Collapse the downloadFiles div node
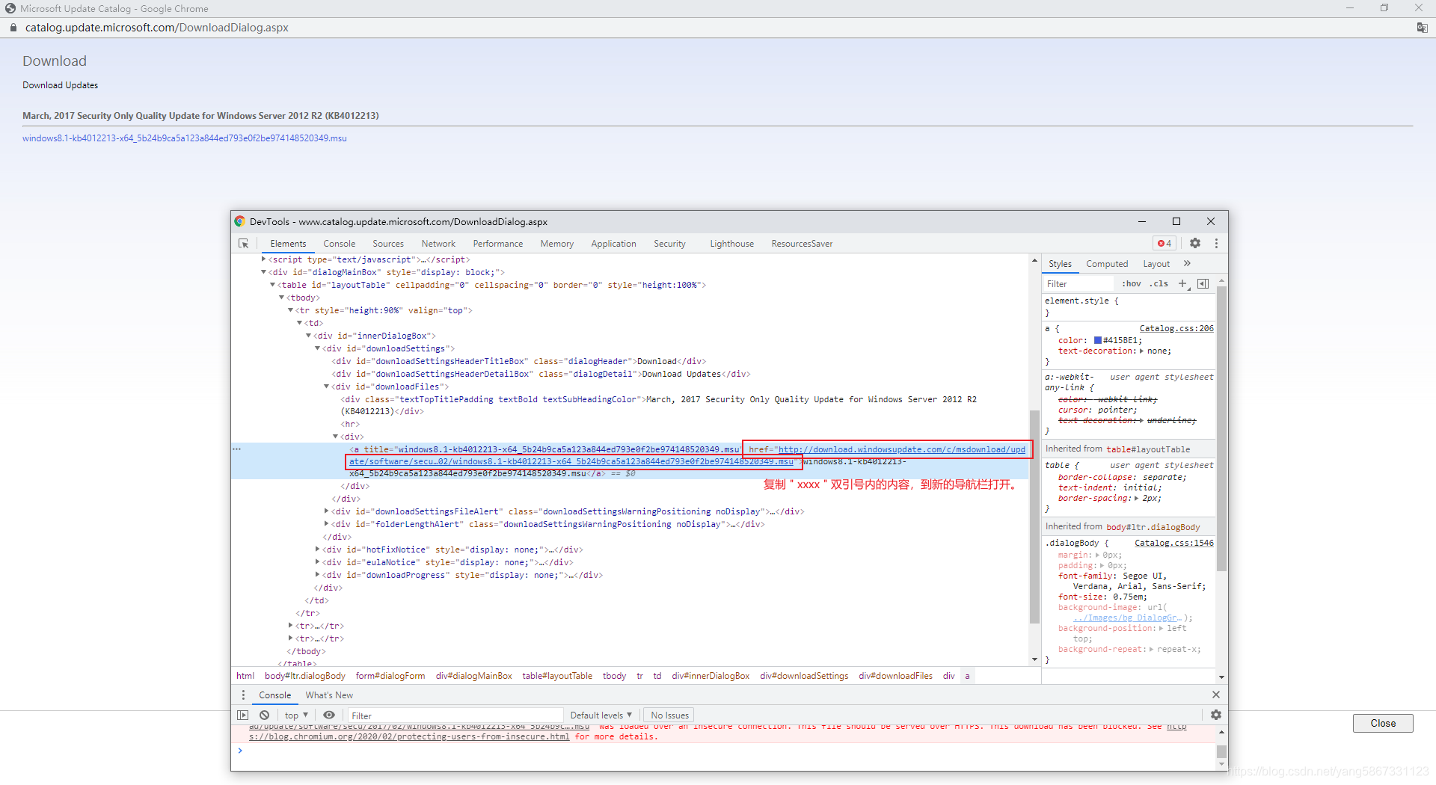 (x=326, y=387)
